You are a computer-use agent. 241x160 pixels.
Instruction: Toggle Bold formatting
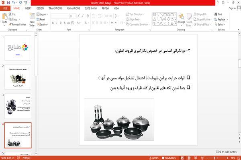coord(53,23)
